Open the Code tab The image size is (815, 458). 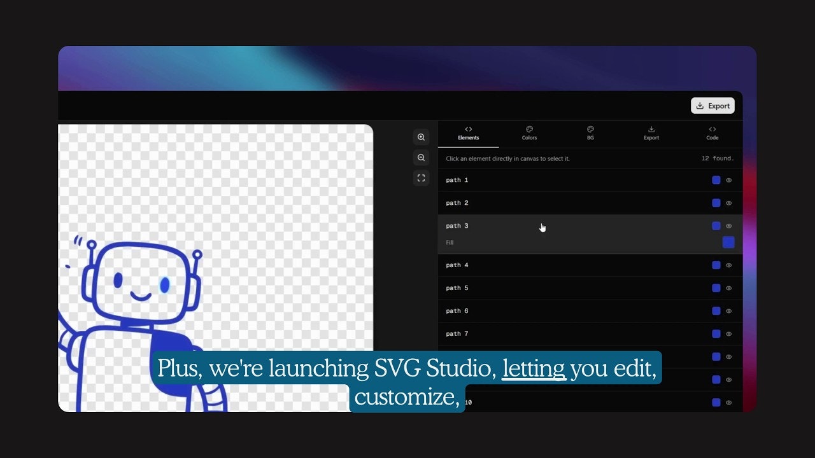[712, 134]
